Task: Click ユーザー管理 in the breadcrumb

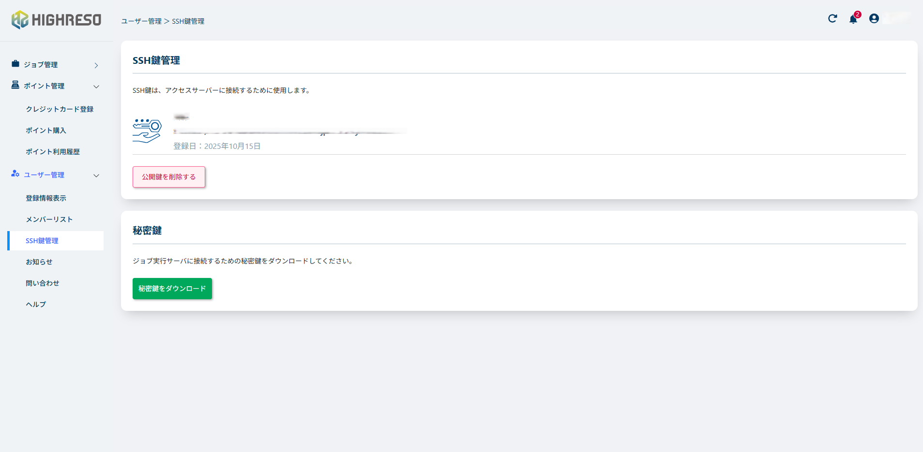Action: (141, 21)
